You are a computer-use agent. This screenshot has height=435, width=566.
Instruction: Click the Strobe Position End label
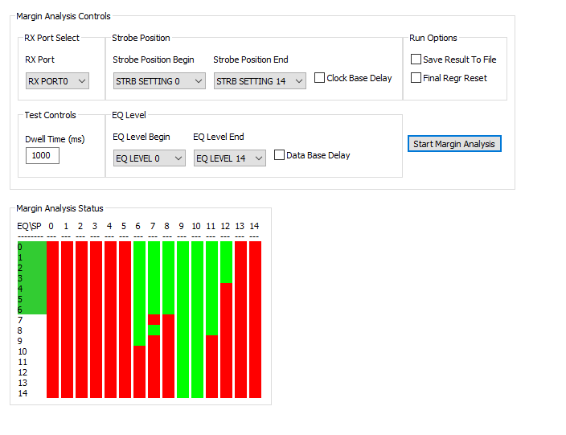click(251, 60)
